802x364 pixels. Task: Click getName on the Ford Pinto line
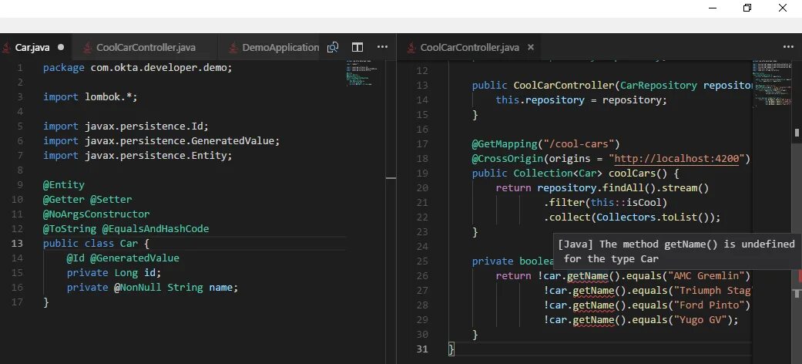point(592,305)
